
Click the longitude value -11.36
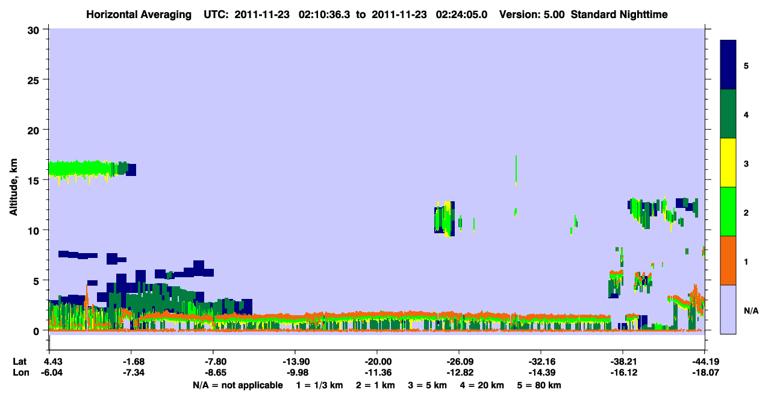click(x=376, y=372)
